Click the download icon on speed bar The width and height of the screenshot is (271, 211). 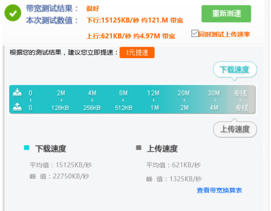point(17,92)
